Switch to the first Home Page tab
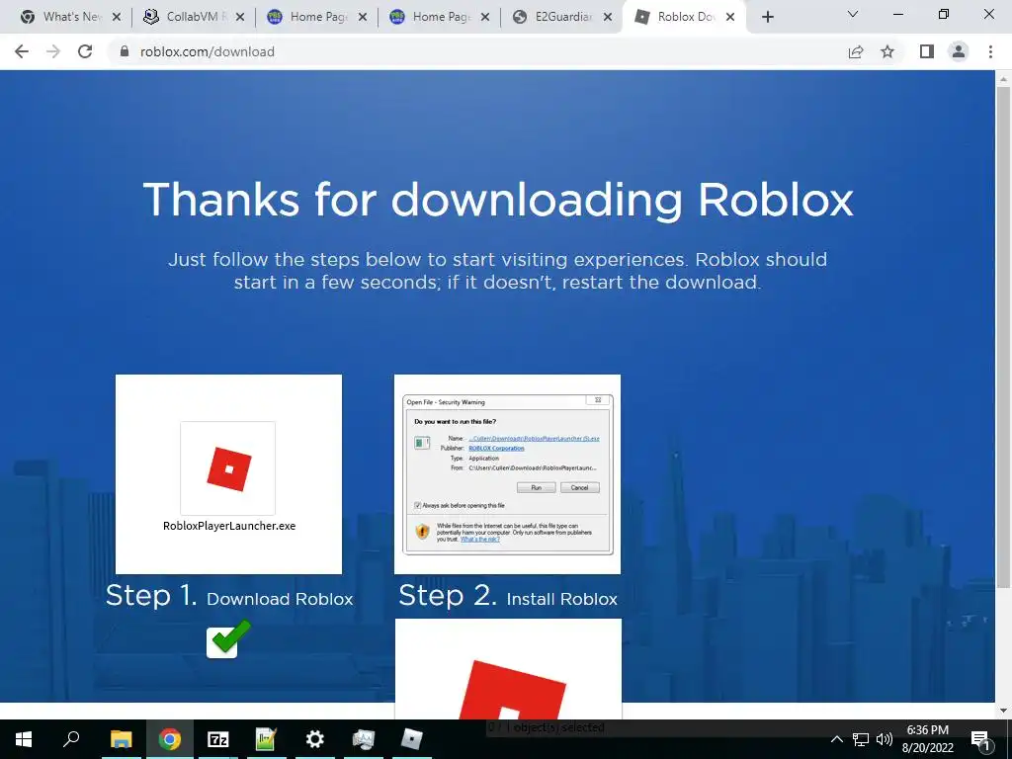 [309, 18]
